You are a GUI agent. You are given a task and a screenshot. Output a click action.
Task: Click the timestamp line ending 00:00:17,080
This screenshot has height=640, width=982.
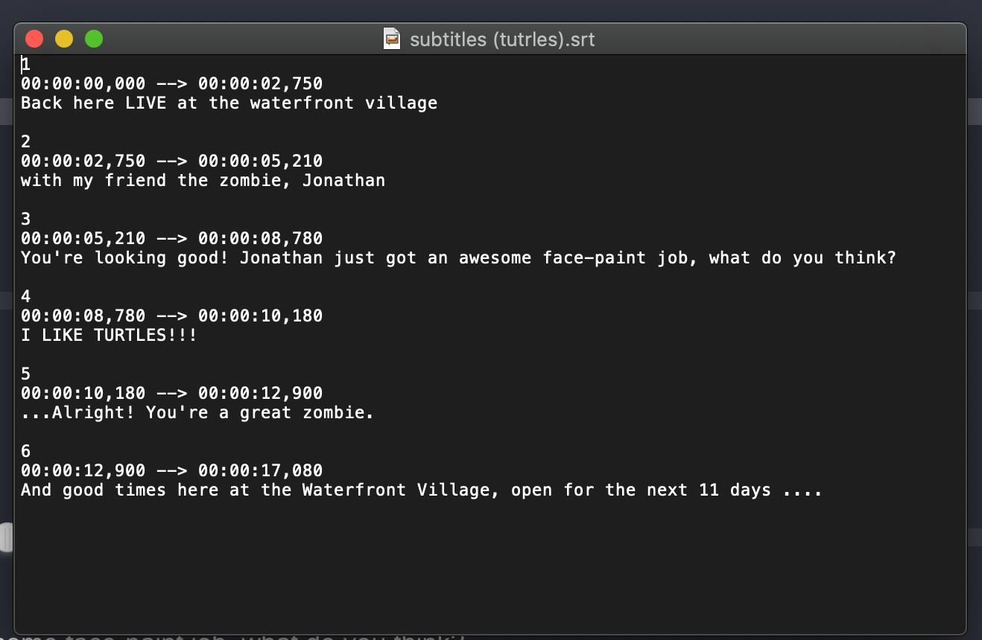(x=171, y=470)
